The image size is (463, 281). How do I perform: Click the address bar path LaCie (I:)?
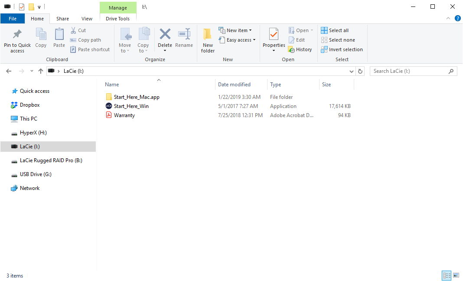(74, 71)
